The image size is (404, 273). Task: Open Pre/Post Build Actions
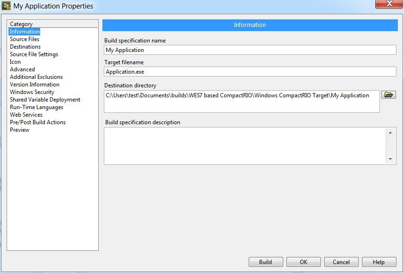tap(38, 122)
